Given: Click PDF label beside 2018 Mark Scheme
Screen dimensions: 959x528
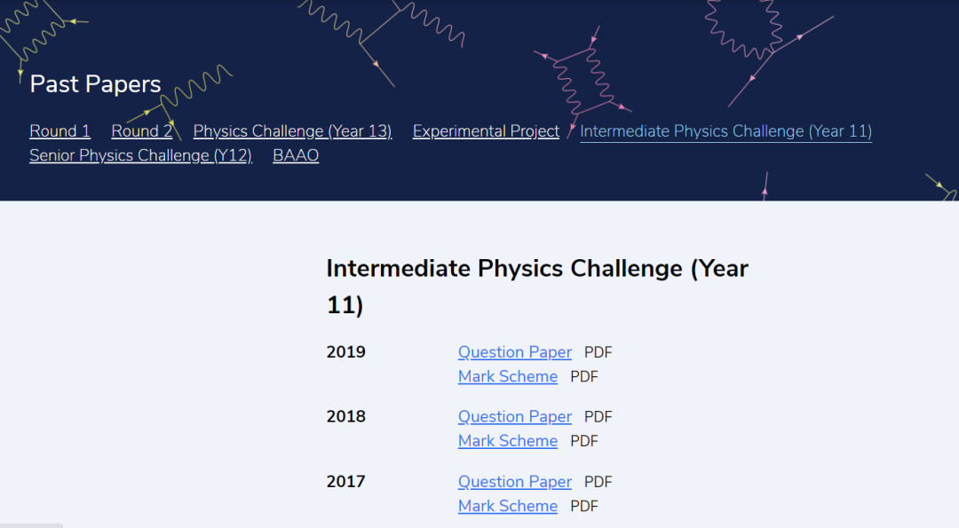Looking at the screenshot, I should click(x=584, y=441).
